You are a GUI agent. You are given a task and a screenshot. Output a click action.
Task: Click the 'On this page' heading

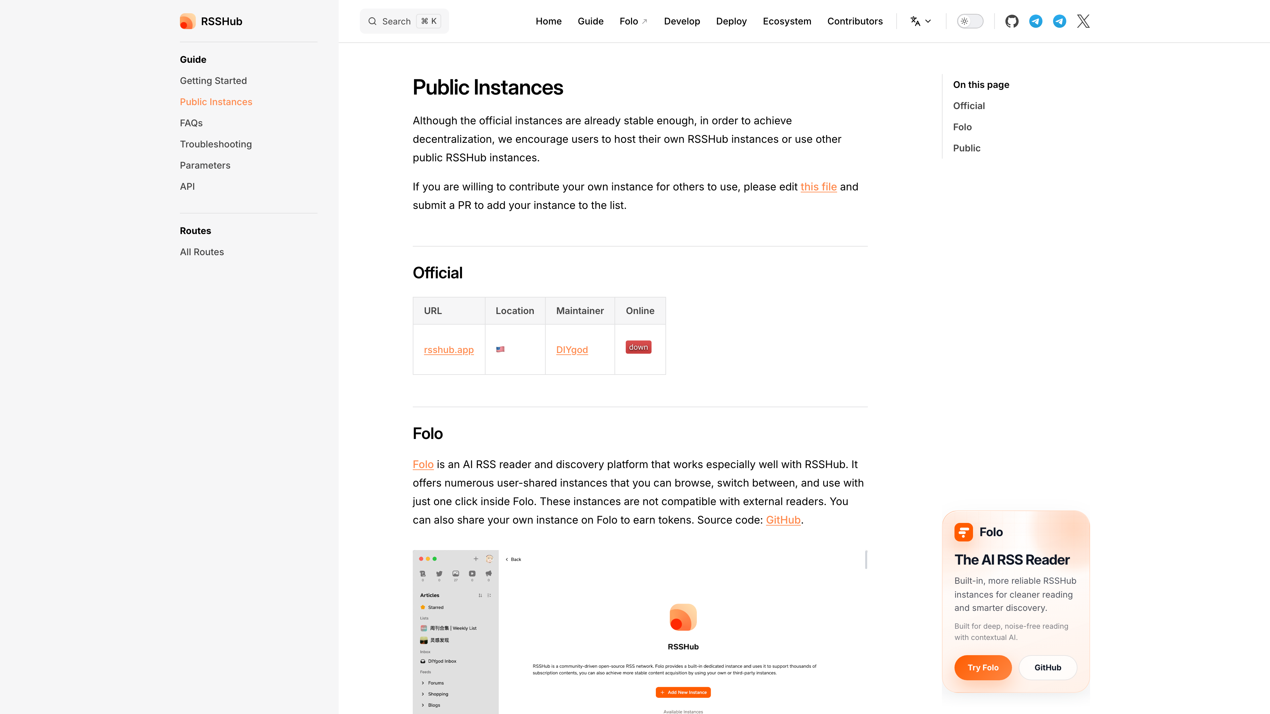tap(981, 85)
